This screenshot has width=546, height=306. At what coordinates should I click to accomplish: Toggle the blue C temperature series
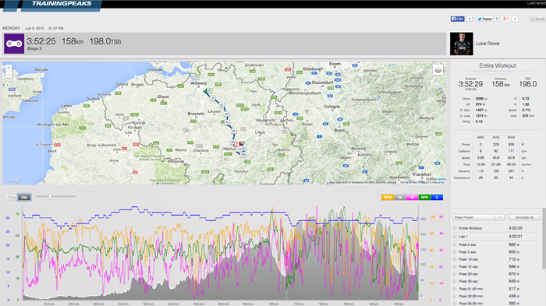(x=437, y=197)
